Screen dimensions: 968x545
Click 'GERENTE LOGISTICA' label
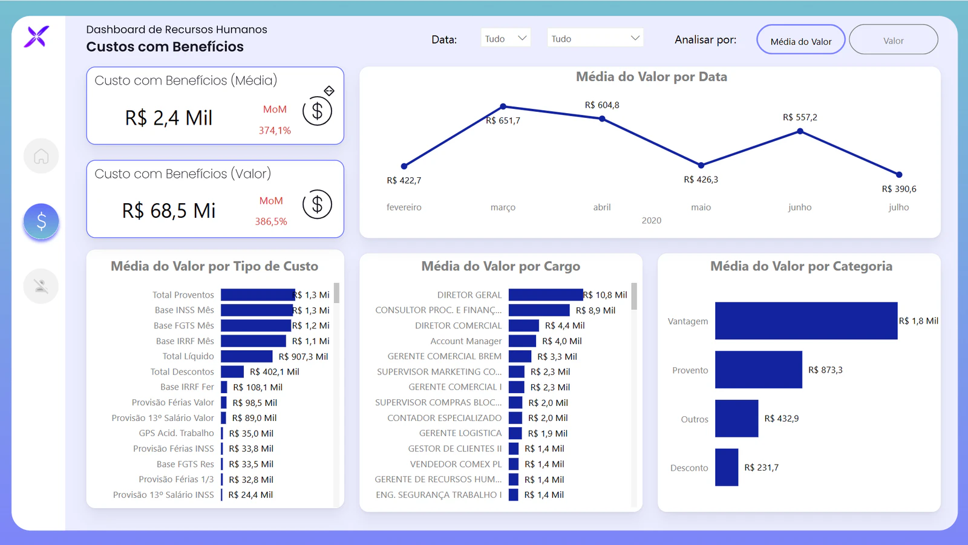click(460, 433)
